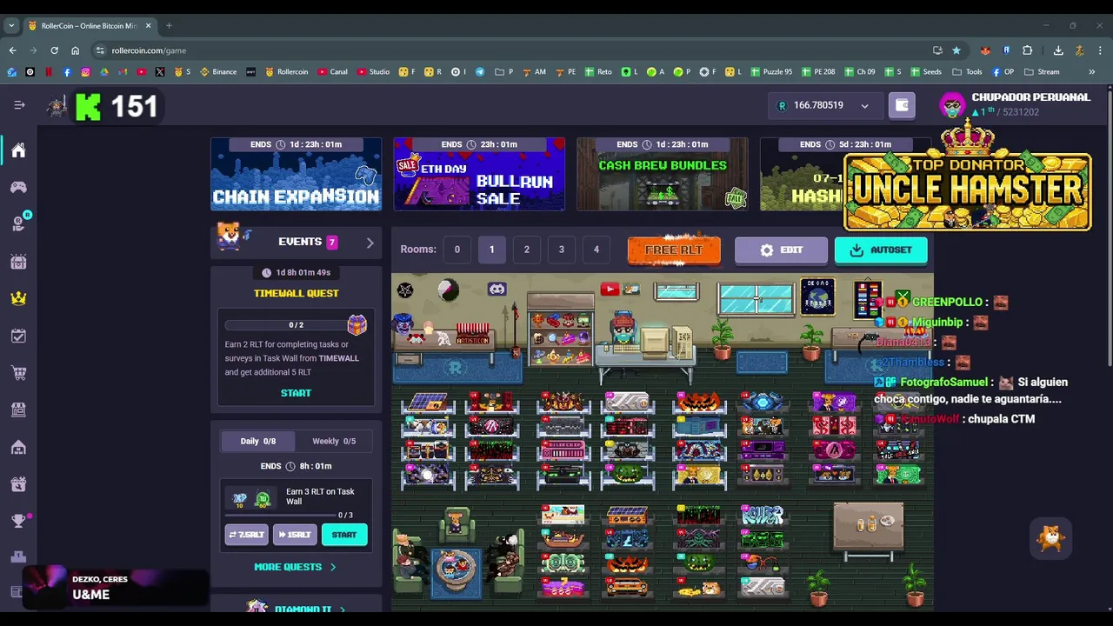The height and width of the screenshot is (626, 1113).
Task: Switch to Room 2
Action: pos(526,250)
